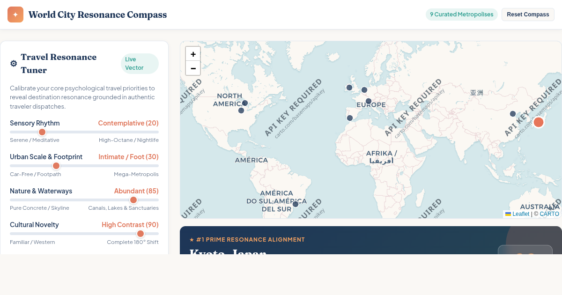This screenshot has height=295, width=562.
Task: Click the Abundant (85) value
Action: (x=136, y=191)
